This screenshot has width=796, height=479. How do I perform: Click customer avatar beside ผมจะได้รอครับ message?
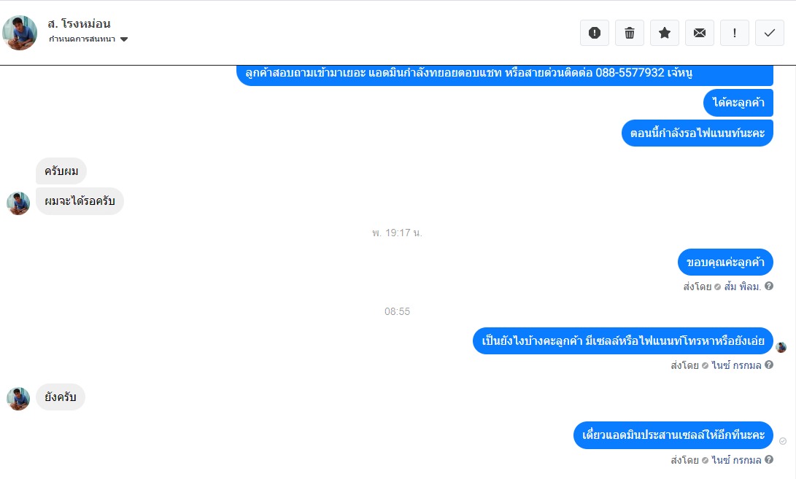18,203
